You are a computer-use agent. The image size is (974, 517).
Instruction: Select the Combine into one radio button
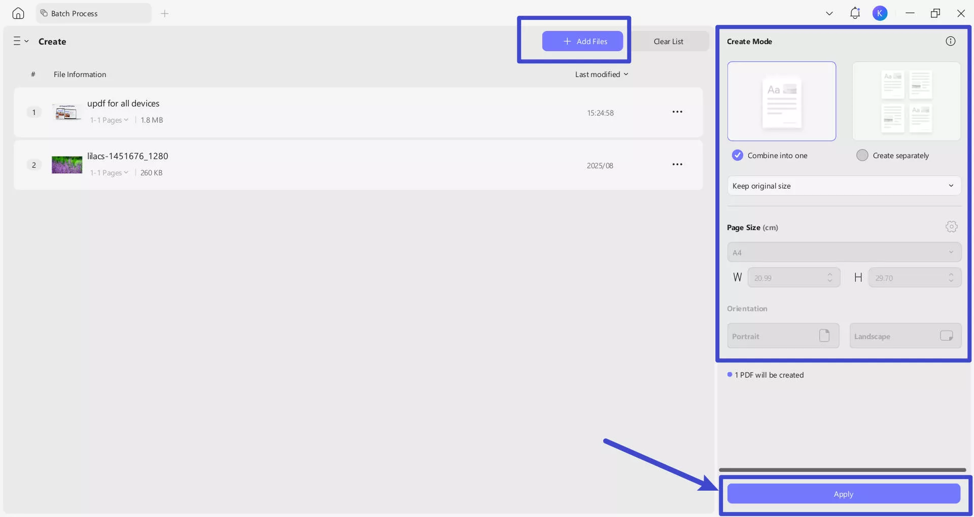click(737, 155)
